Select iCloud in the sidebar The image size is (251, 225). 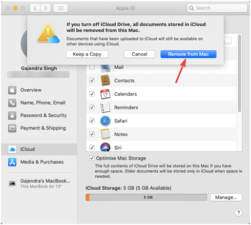pos(39,149)
